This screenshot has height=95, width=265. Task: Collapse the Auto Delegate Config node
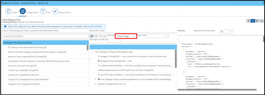click(x=93, y=52)
